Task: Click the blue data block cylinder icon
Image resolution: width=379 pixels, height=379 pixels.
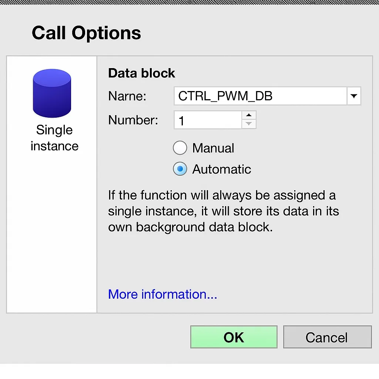Action: 51,92
